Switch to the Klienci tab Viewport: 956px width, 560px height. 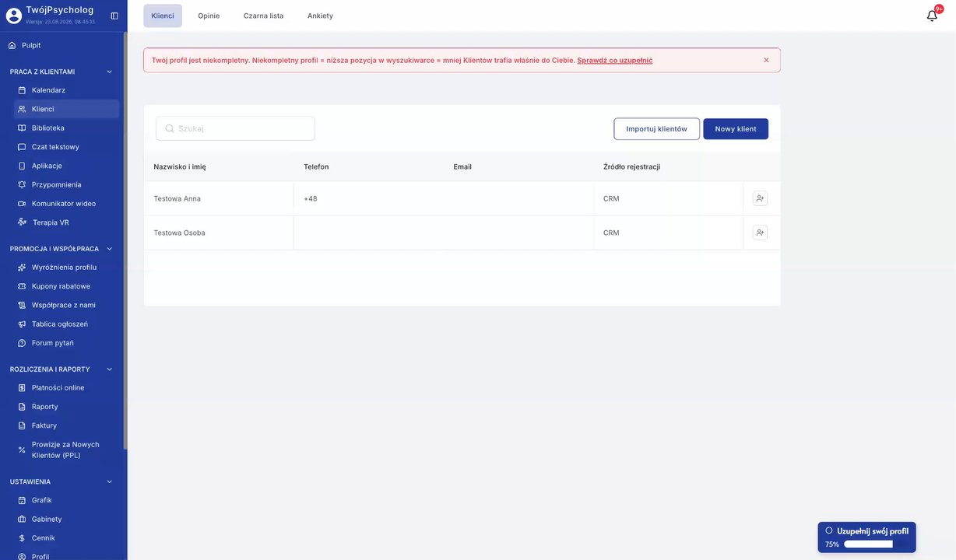163,16
